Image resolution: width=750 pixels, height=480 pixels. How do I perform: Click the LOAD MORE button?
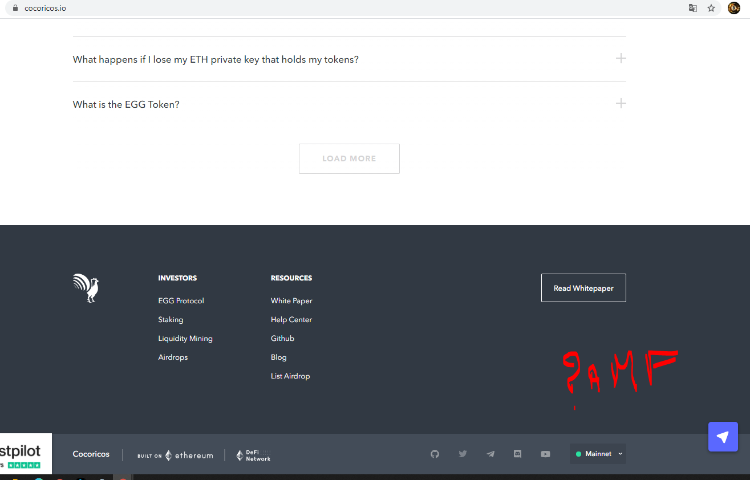pos(349,158)
